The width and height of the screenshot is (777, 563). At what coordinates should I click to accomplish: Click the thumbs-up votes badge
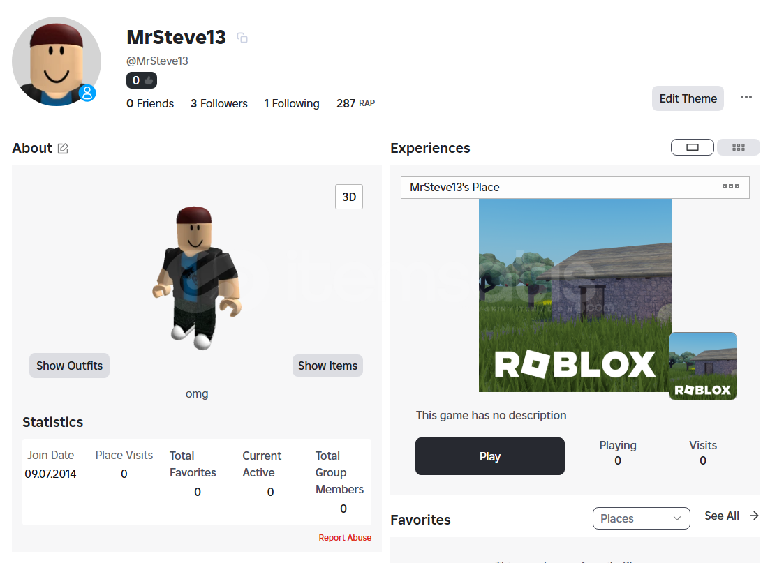pyautogui.click(x=142, y=80)
